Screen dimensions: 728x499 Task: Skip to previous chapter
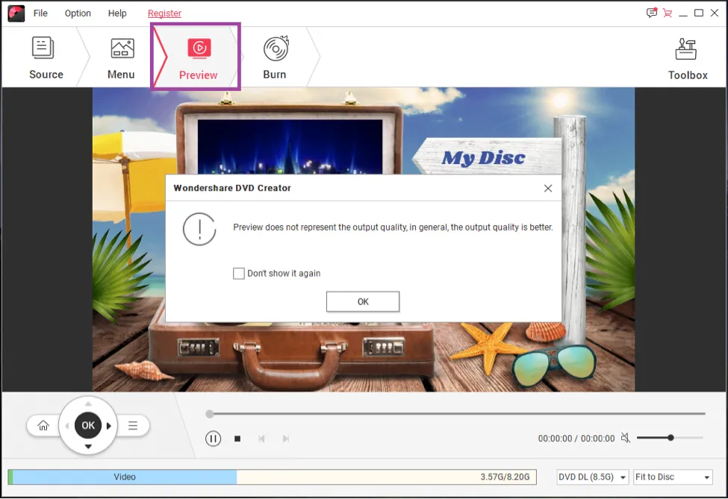pos(262,439)
